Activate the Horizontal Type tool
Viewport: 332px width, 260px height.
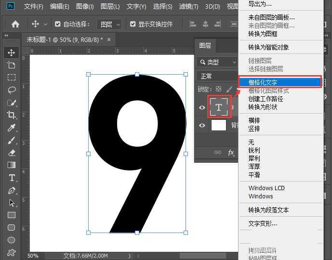[12, 178]
